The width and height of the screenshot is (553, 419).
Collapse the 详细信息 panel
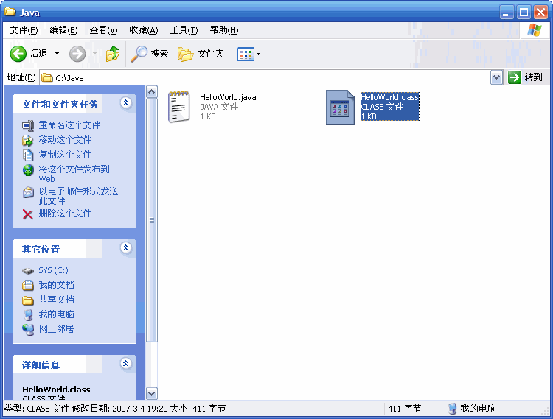coord(125,363)
